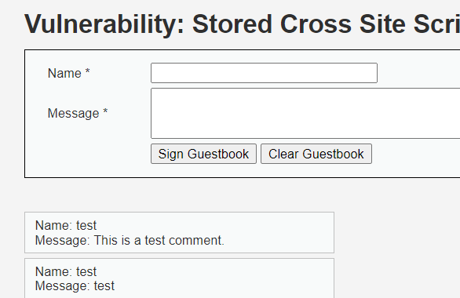
Task: Click the required asterisk beside Message
Action: tap(105, 111)
